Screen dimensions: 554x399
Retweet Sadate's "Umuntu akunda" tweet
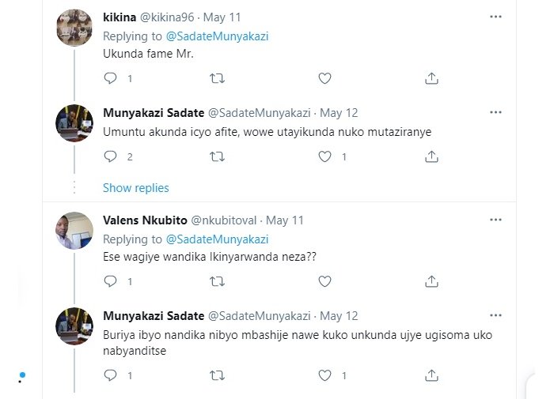pyautogui.click(x=216, y=156)
